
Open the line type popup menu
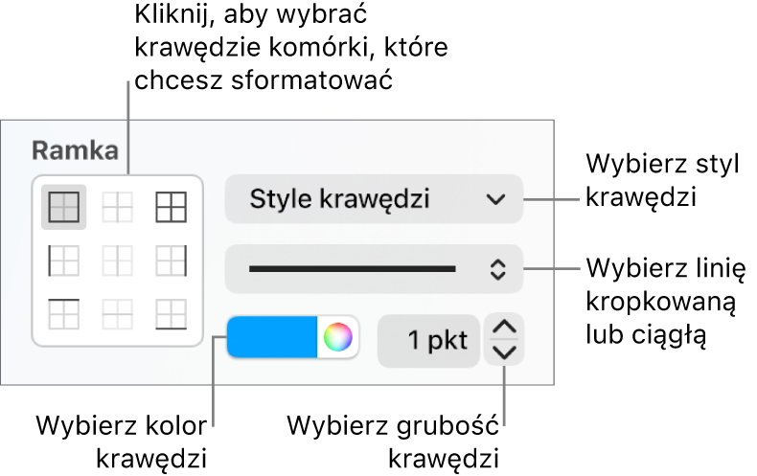point(374,269)
